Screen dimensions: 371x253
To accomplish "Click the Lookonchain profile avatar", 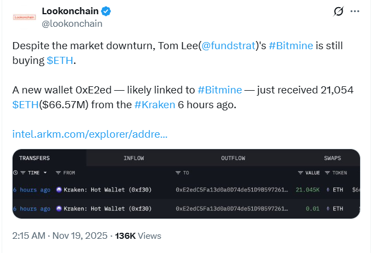I will [24, 17].
